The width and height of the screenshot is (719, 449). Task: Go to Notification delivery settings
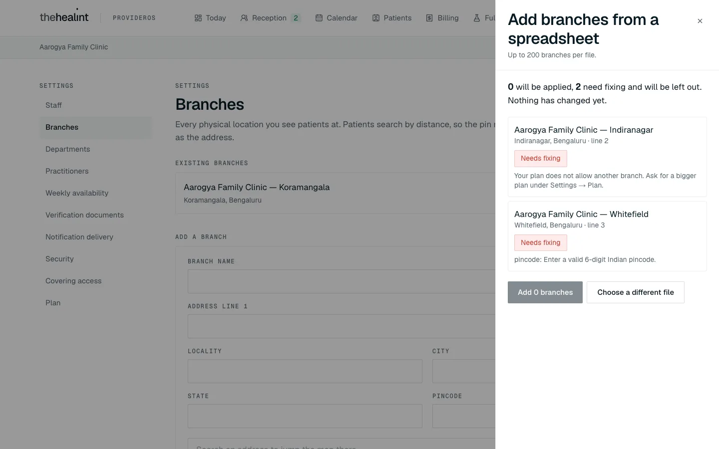96,237
